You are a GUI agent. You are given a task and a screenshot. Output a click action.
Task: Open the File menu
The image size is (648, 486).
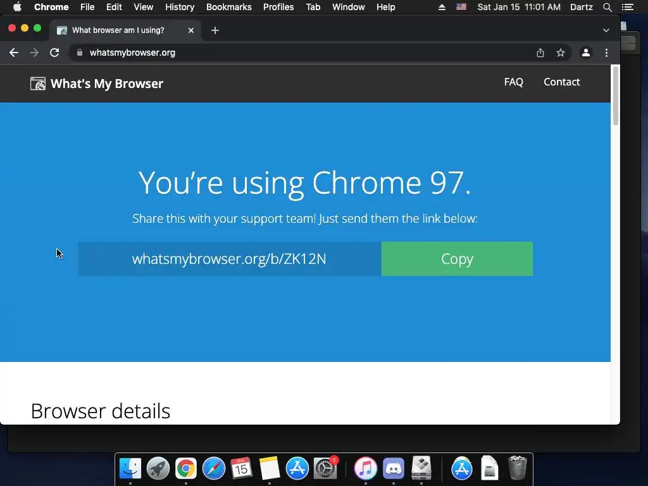tap(87, 7)
